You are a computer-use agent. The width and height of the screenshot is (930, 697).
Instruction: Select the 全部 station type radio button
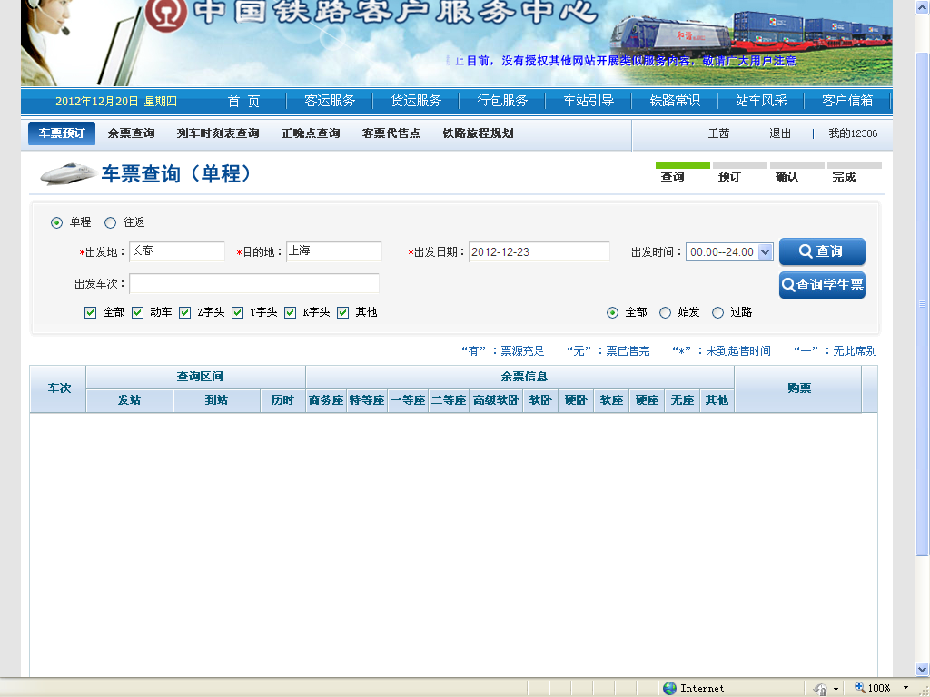click(x=613, y=312)
